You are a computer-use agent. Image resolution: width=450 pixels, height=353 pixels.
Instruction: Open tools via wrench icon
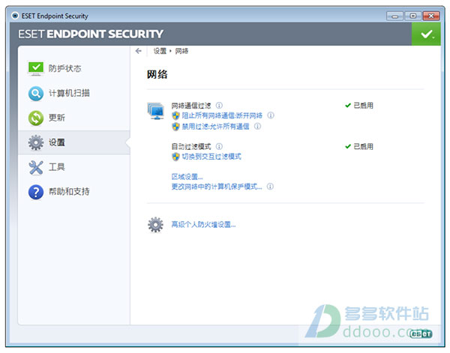pos(36,167)
